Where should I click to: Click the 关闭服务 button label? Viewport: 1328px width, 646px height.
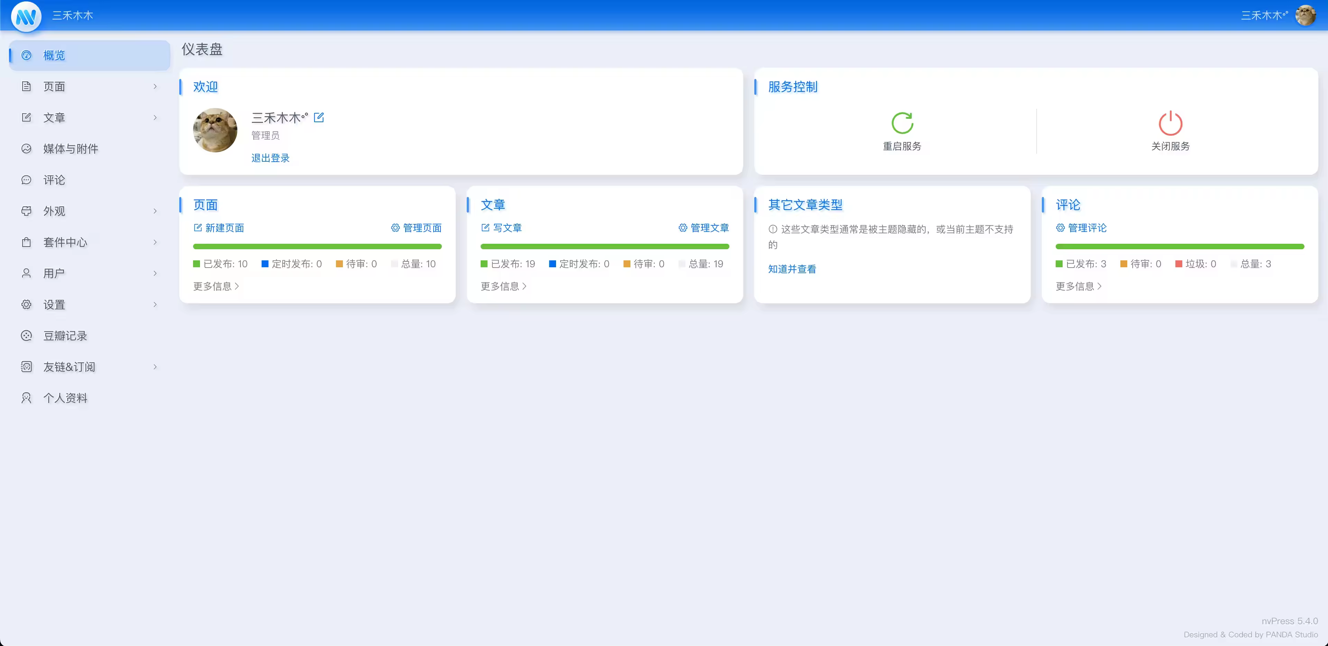point(1170,146)
